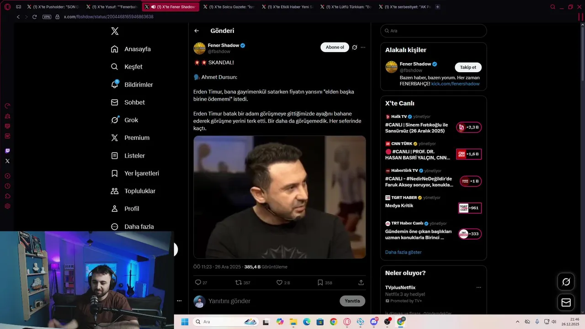This screenshot has height=329, width=585.
Task: Open Listeler in the sidebar
Action: [x=128, y=156]
